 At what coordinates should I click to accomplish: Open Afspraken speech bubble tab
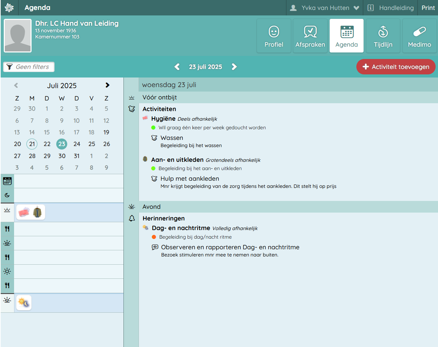coord(310,36)
